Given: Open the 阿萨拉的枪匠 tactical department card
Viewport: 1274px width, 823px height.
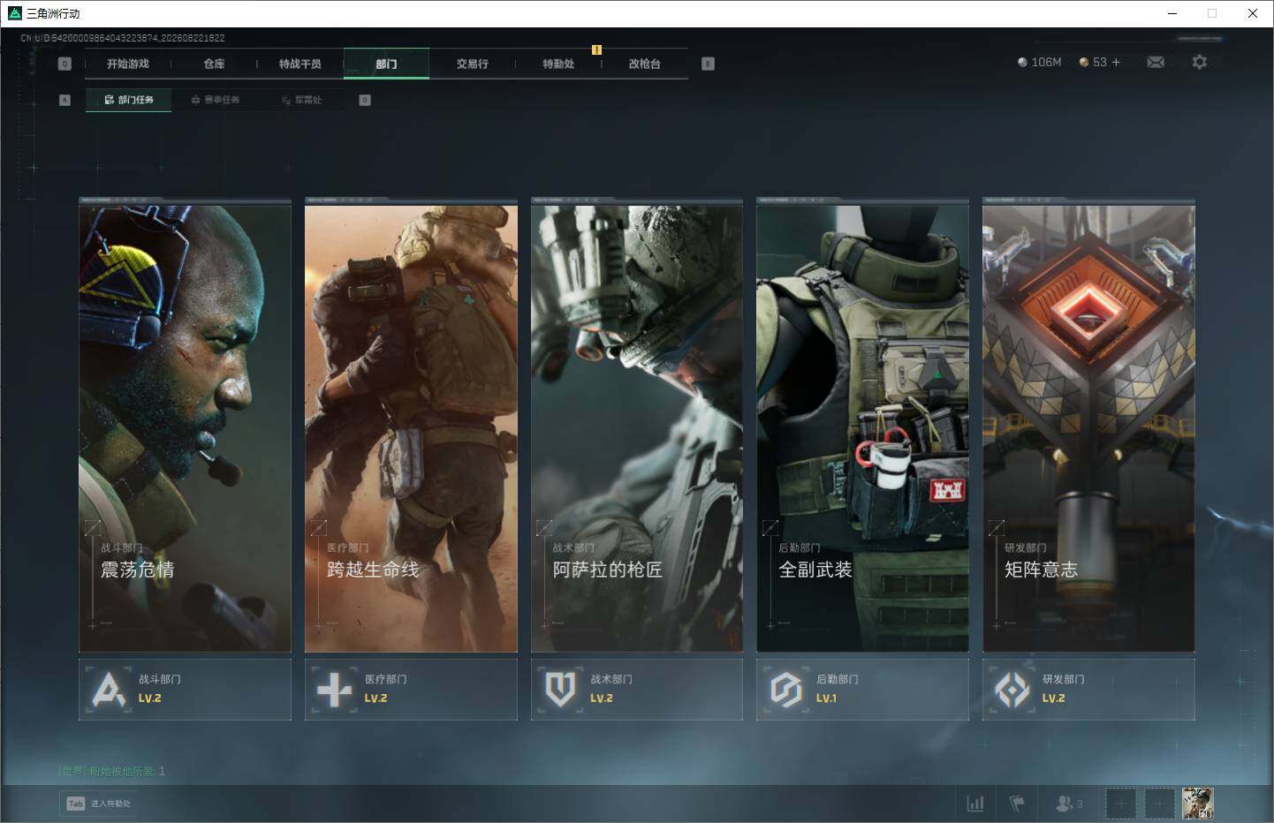Looking at the screenshot, I should [637, 425].
